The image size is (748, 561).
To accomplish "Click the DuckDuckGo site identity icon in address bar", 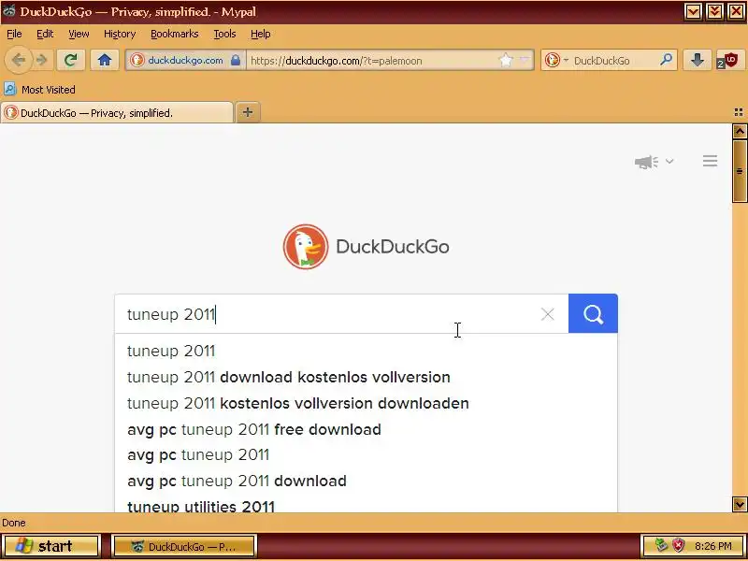I will click(x=137, y=61).
